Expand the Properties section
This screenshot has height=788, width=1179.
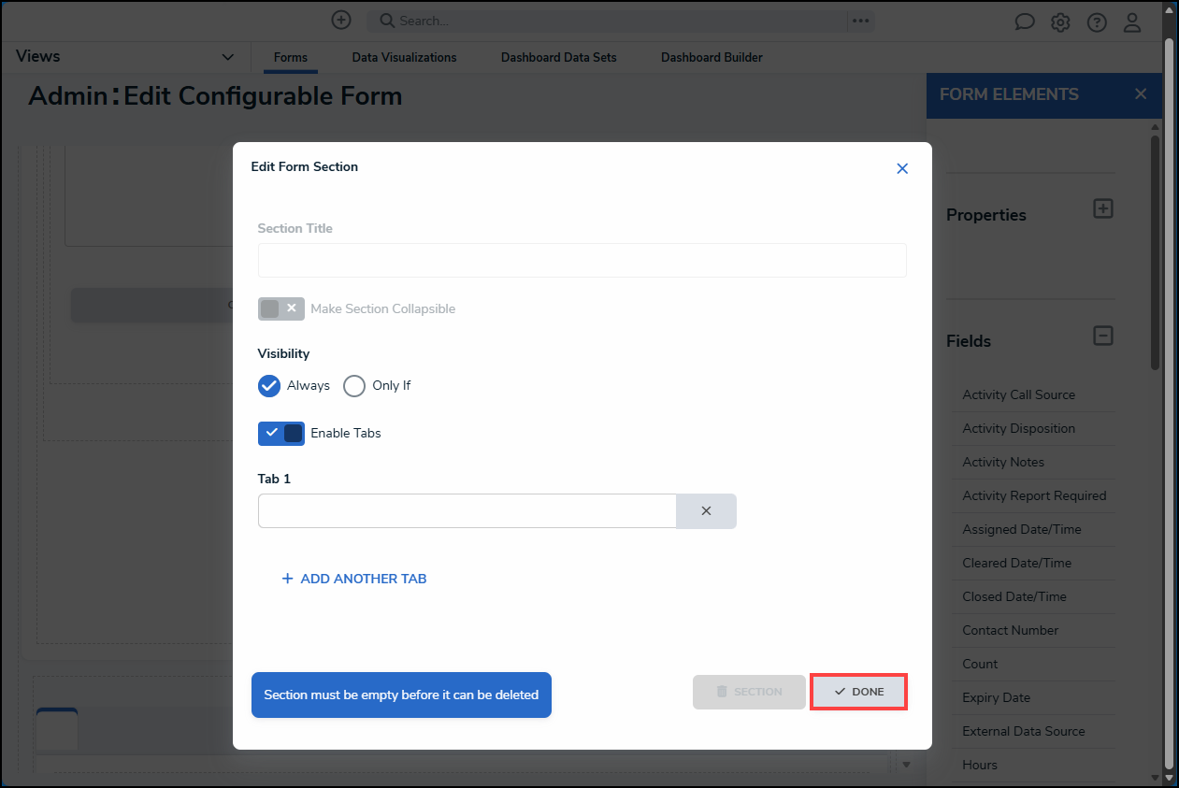[1103, 208]
